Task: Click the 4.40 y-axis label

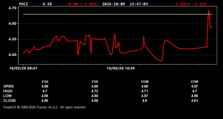Action: coord(12,55)
